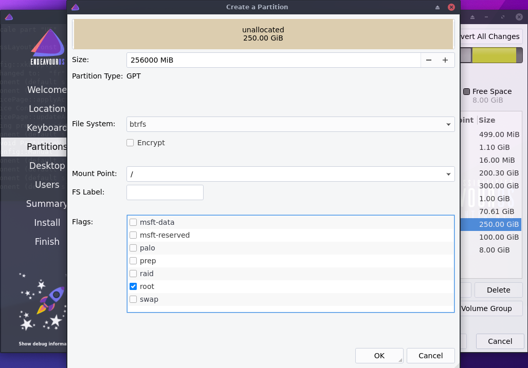Check the swap flag

133,299
